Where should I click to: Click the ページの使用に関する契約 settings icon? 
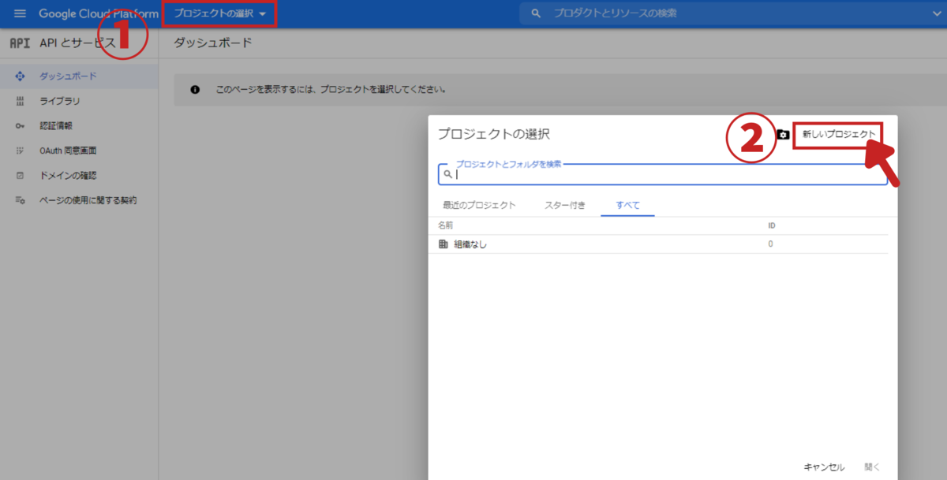21,200
